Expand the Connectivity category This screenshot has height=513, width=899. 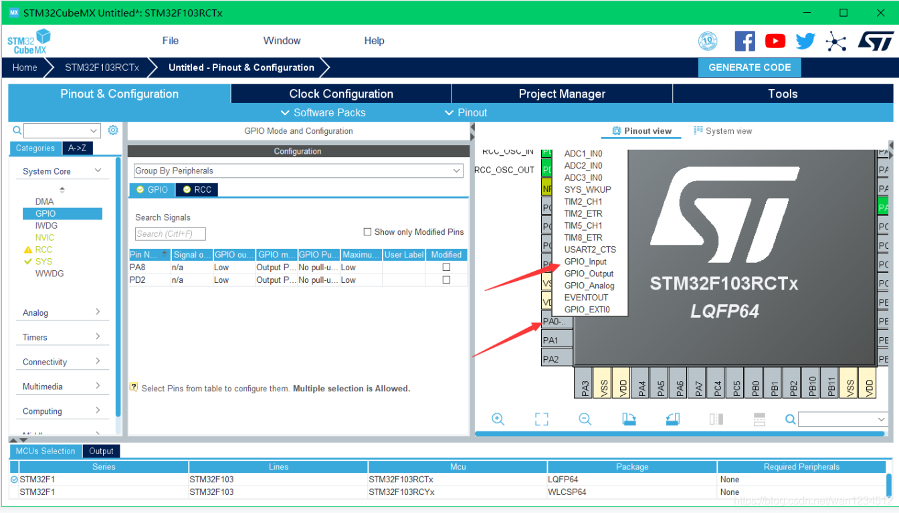point(61,362)
